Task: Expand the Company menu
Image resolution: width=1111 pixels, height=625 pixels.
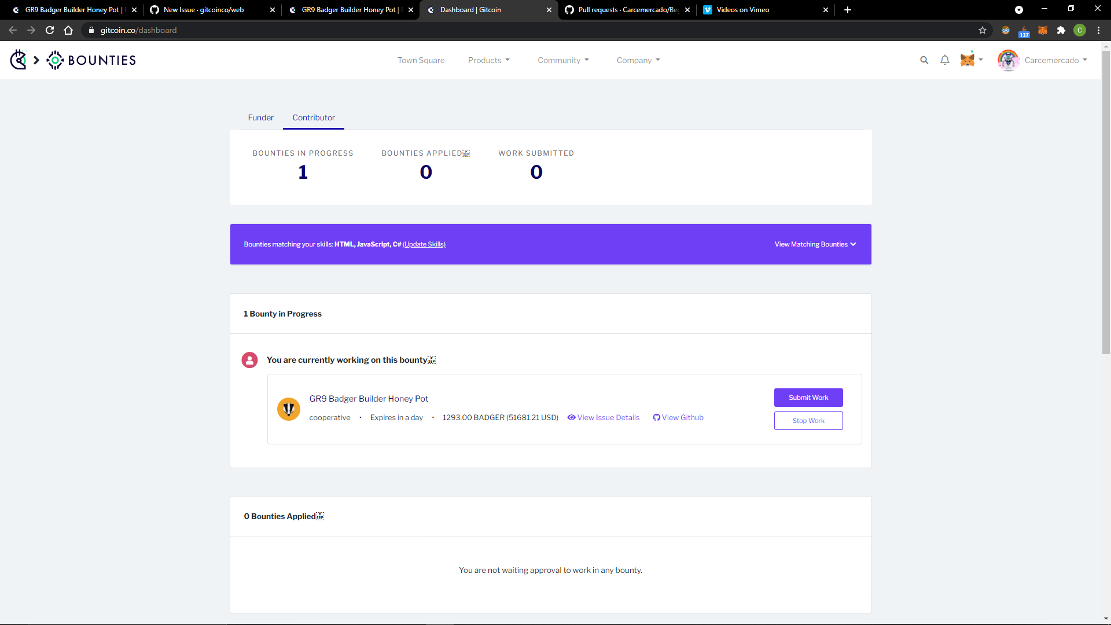Action: (x=638, y=60)
